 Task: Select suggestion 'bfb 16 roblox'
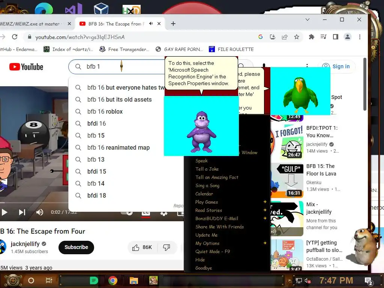coord(105,112)
